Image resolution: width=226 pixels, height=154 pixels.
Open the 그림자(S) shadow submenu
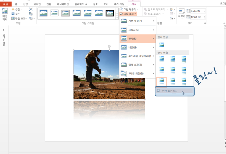coord(137,30)
